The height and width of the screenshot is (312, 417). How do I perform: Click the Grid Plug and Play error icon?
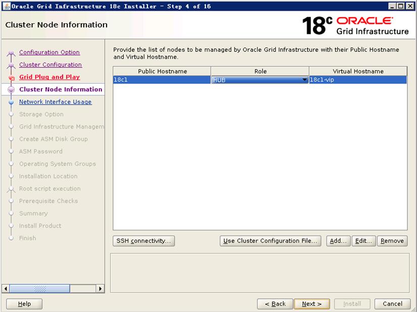tap(11, 78)
